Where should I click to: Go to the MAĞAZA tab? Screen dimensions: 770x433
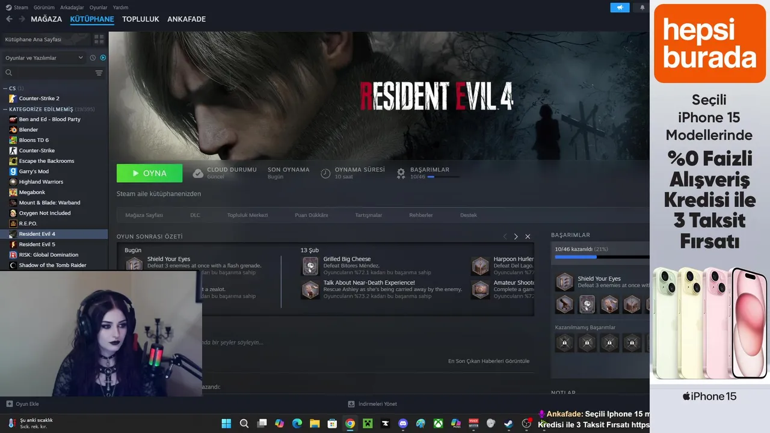[46, 19]
